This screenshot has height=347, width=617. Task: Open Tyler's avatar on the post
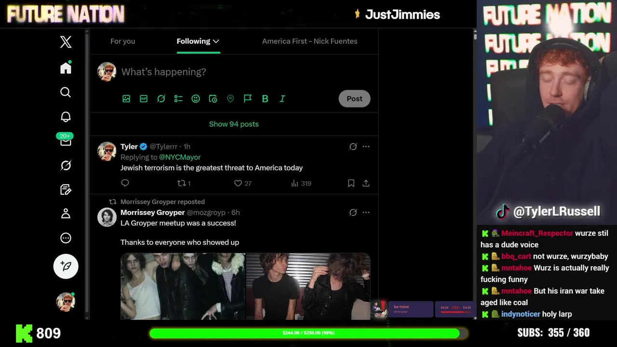tap(107, 151)
